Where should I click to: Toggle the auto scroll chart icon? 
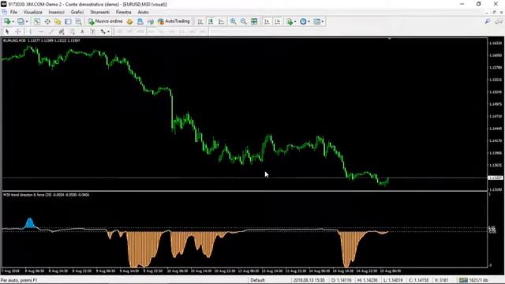[x=267, y=21]
